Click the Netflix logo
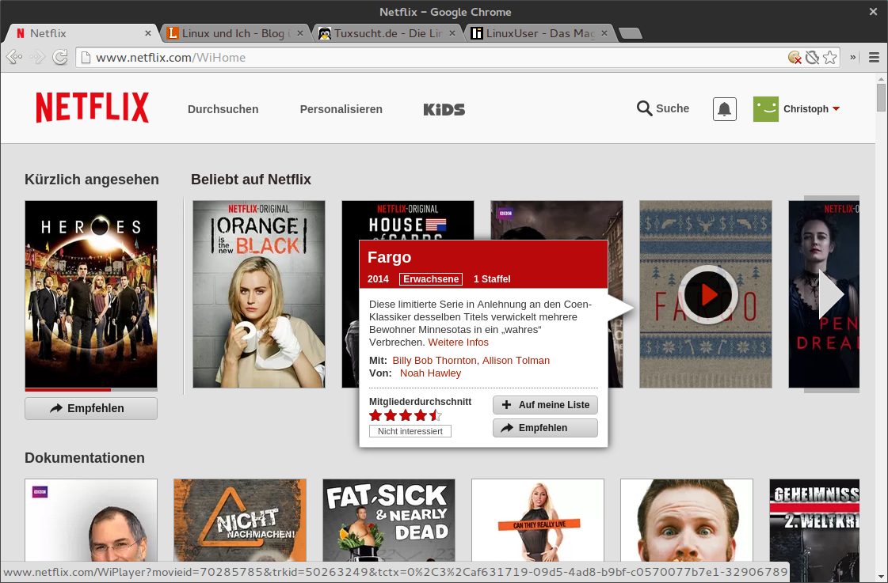Viewport: 888px width, 583px height. click(x=92, y=108)
